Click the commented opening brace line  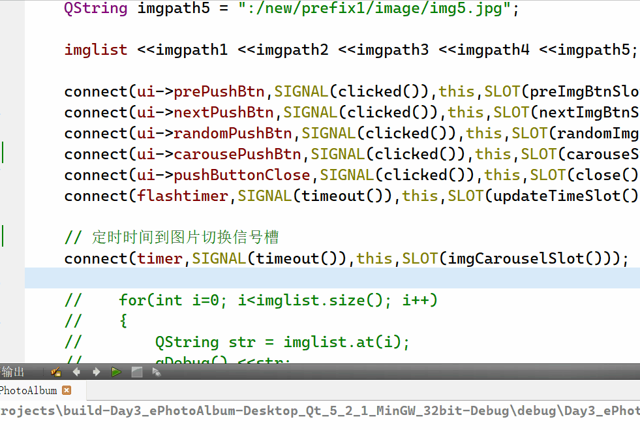coord(97,321)
